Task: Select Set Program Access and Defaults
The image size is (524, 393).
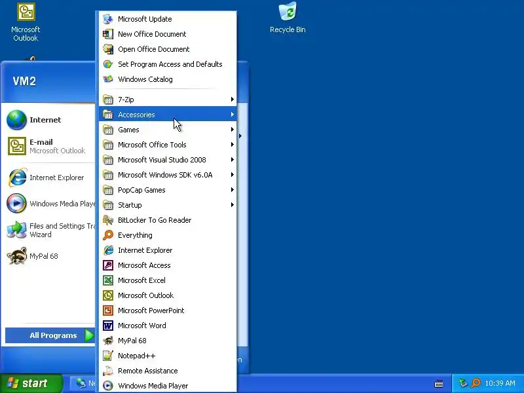Action: 168,64
